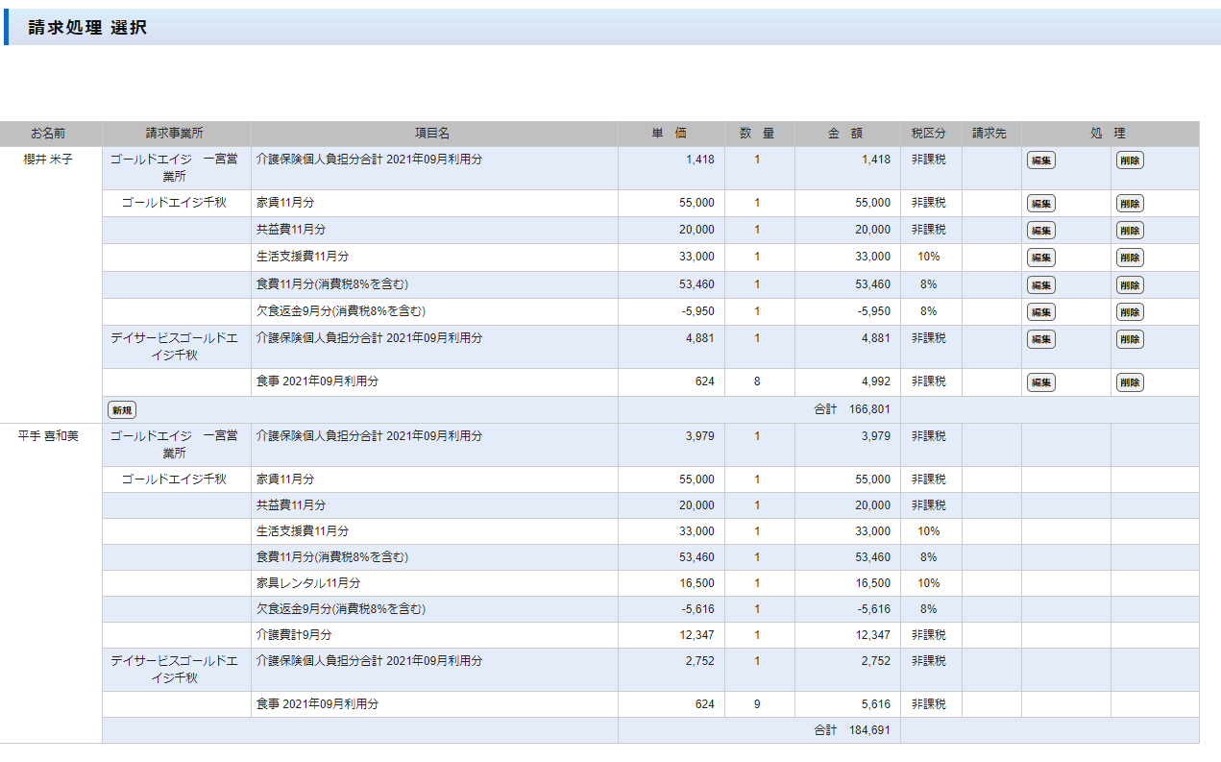This screenshot has width=1221, height=762.
Task: Edit the 食費11月分 row with buttons
Action: [x=1040, y=285]
